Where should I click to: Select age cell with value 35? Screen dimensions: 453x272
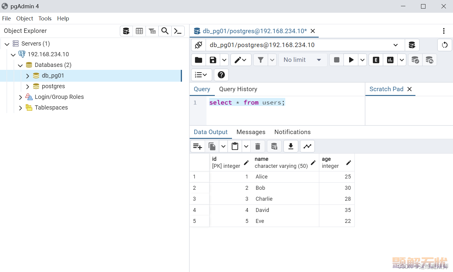(x=337, y=210)
